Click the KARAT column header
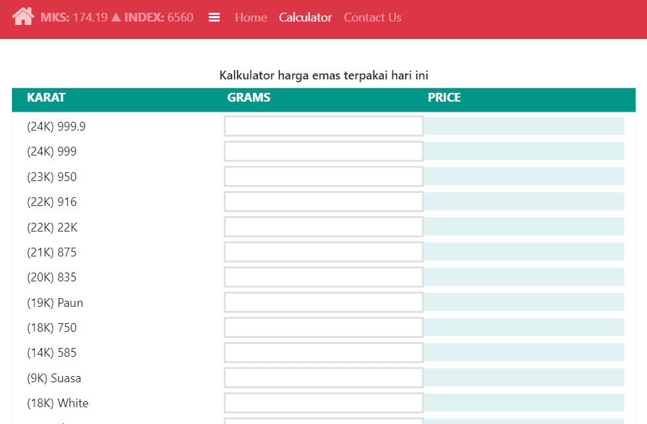647x424 pixels. [46, 98]
